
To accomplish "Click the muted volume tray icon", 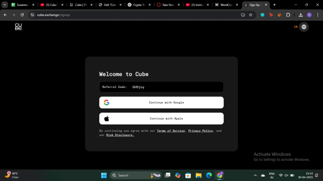I will click(x=286, y=175).
